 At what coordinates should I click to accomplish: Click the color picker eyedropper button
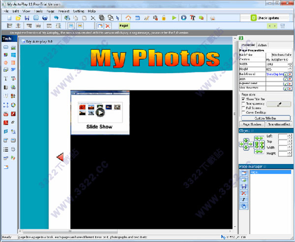click(x=279, y=104)
